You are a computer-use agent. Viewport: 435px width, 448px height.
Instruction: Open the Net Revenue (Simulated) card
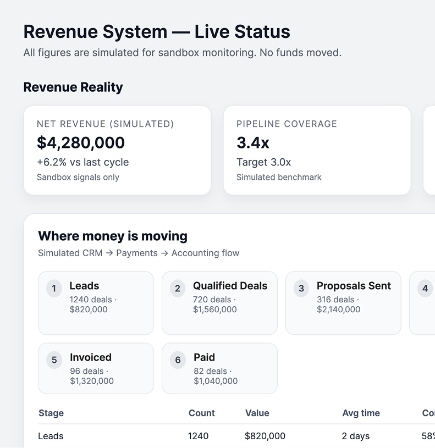click(x=117, y=150)
